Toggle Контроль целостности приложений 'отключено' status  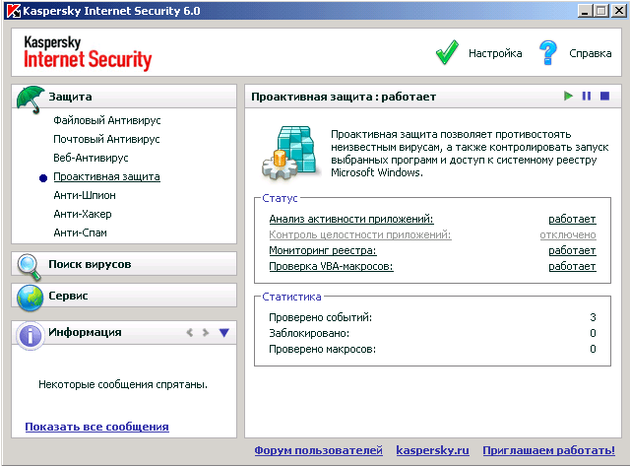[568, 234]
